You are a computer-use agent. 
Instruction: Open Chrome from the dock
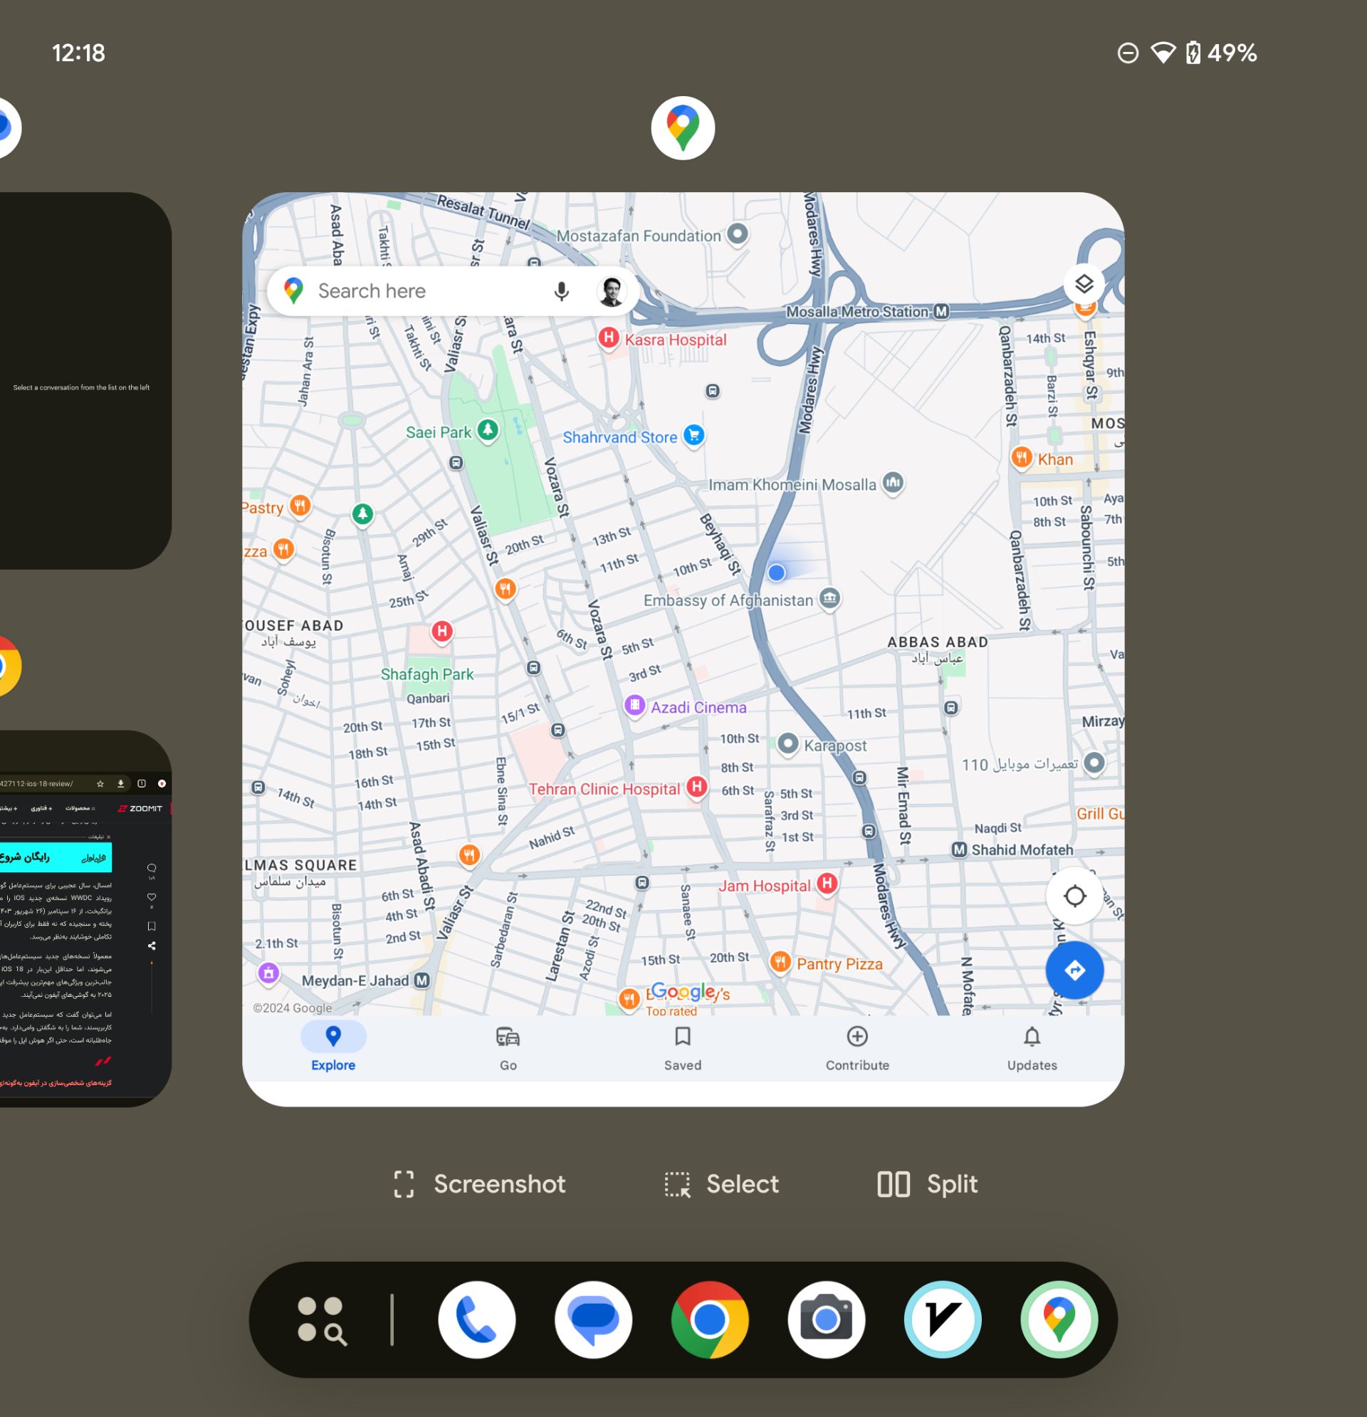709,1319
